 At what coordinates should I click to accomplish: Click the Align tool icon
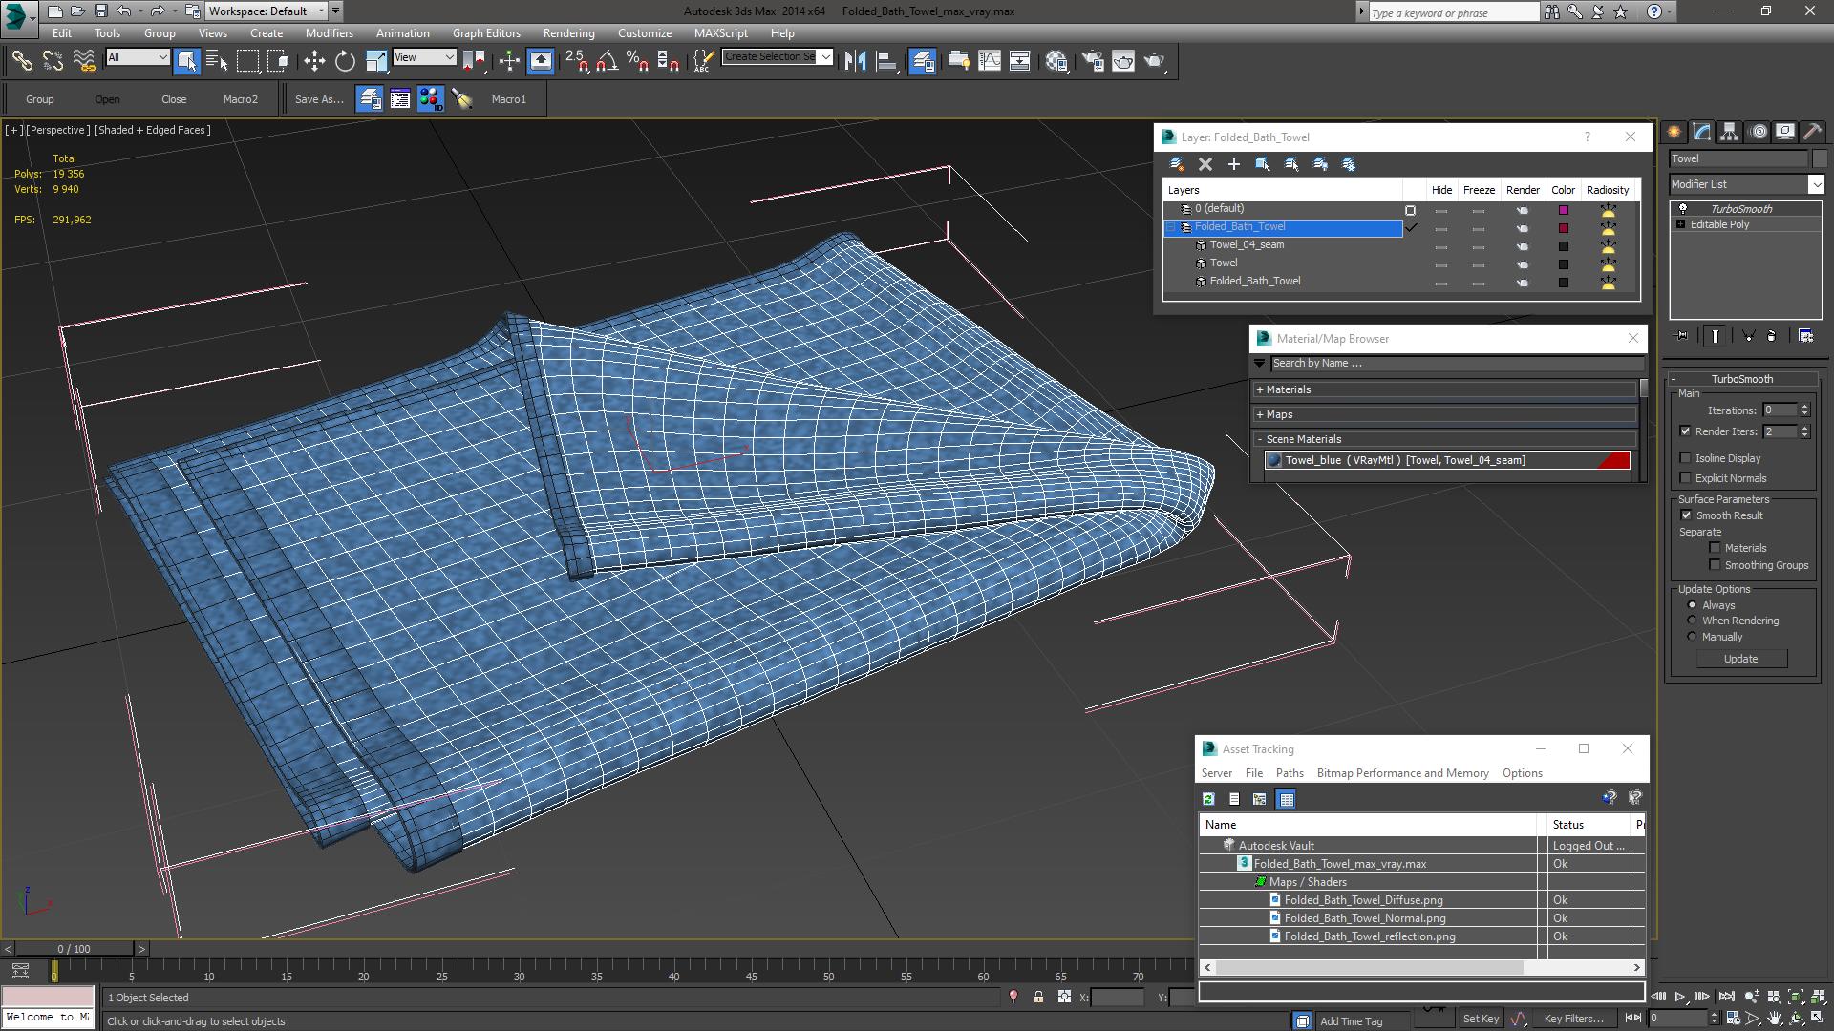pos(886,61)
